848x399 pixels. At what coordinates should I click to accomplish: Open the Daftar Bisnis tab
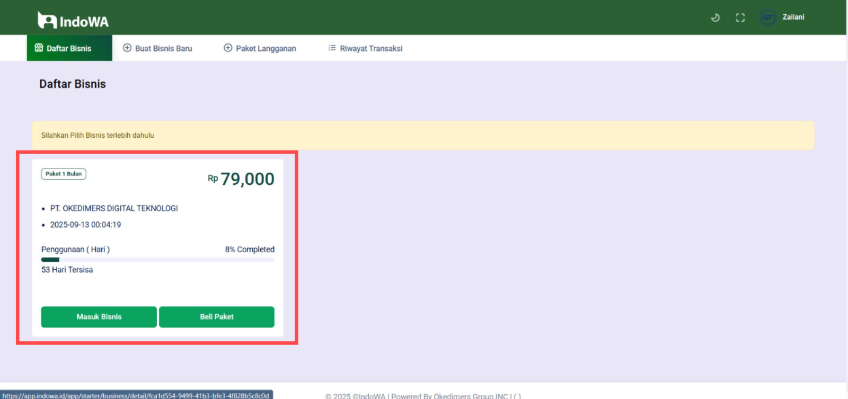pos(69,48)
